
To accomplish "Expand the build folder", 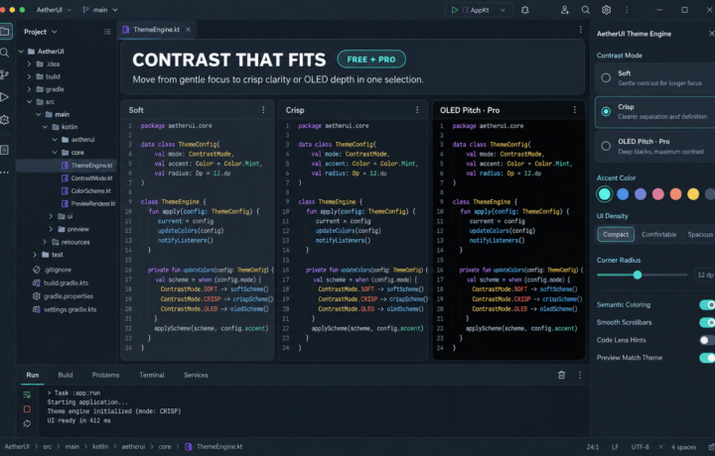I will click(29, 77).
